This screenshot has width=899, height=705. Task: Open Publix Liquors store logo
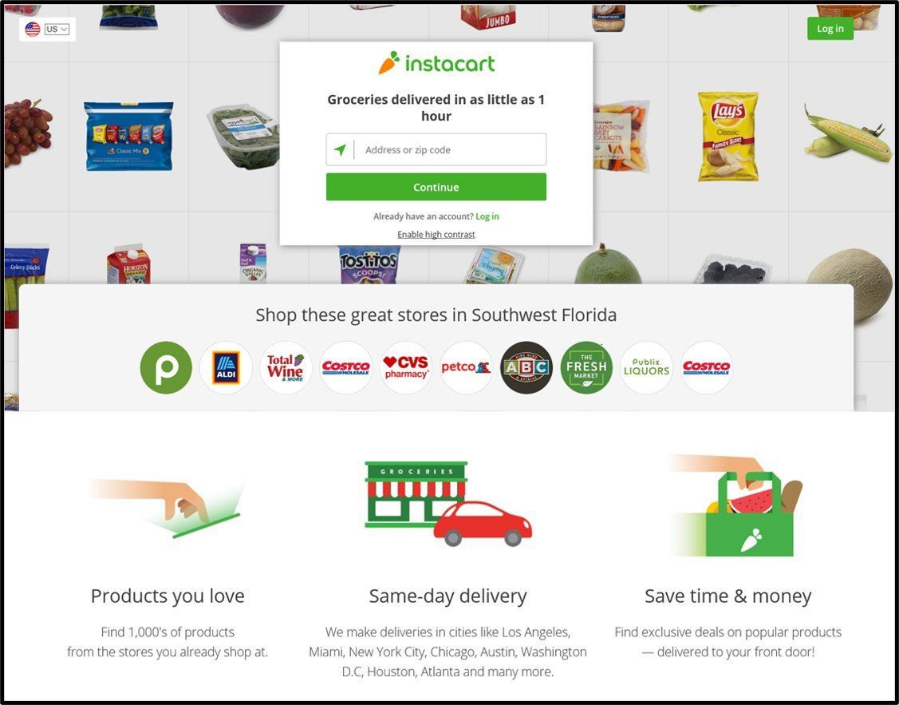pyautogui.click(x=646, y=368)
